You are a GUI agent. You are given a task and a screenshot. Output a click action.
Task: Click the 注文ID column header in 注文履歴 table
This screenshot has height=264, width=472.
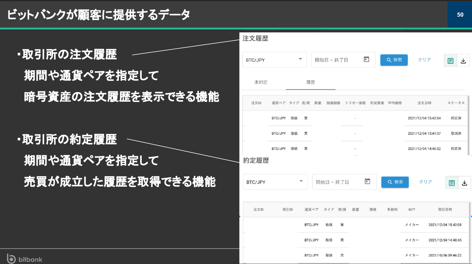pos(256,103)
